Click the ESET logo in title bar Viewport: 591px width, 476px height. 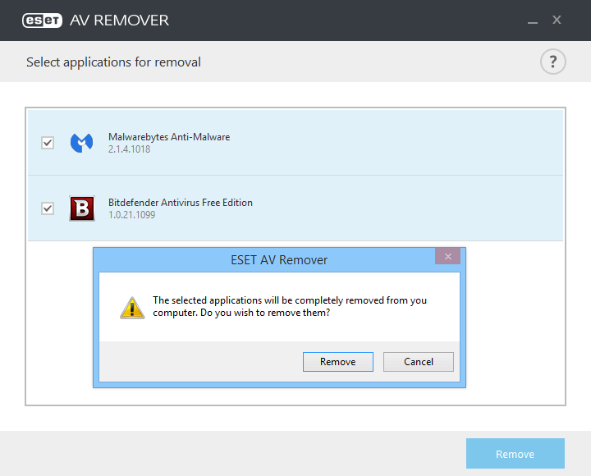pos(42,21)
